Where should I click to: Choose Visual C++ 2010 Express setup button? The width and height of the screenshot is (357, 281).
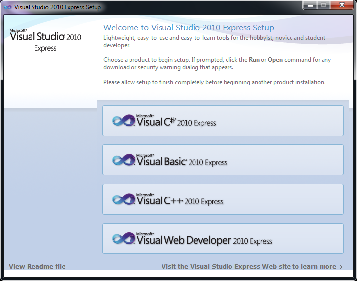223,199
